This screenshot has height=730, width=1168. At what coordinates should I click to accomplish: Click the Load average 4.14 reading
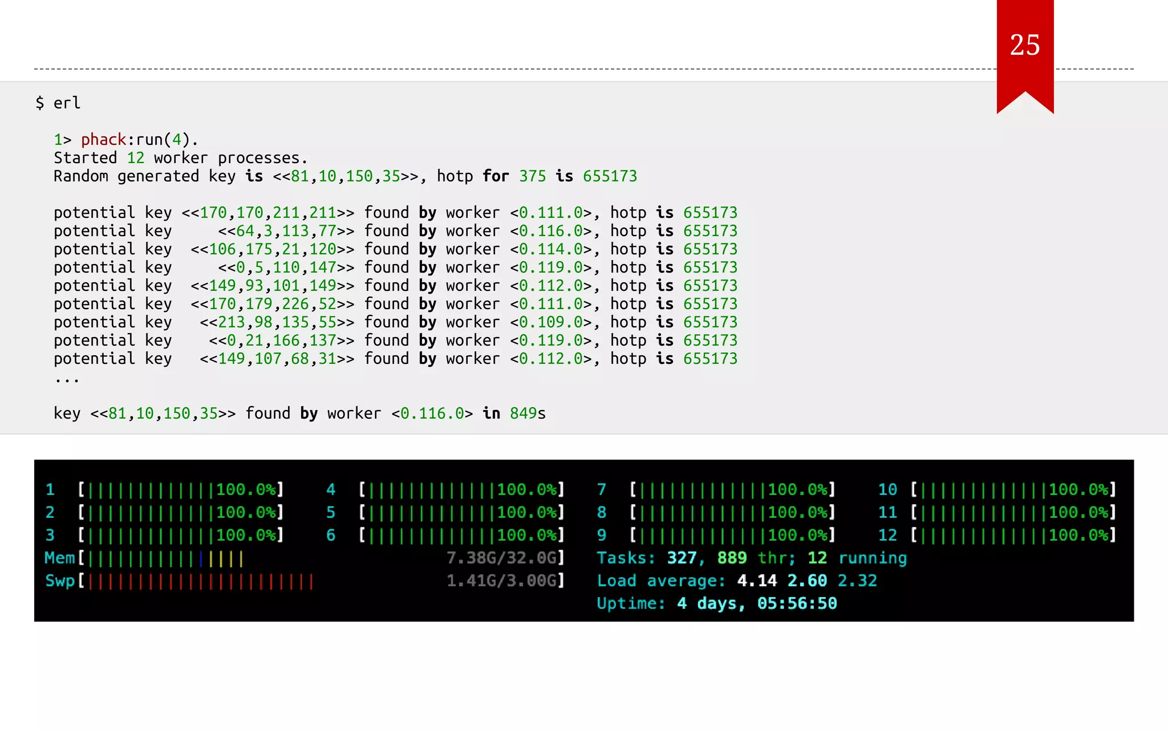756,581
